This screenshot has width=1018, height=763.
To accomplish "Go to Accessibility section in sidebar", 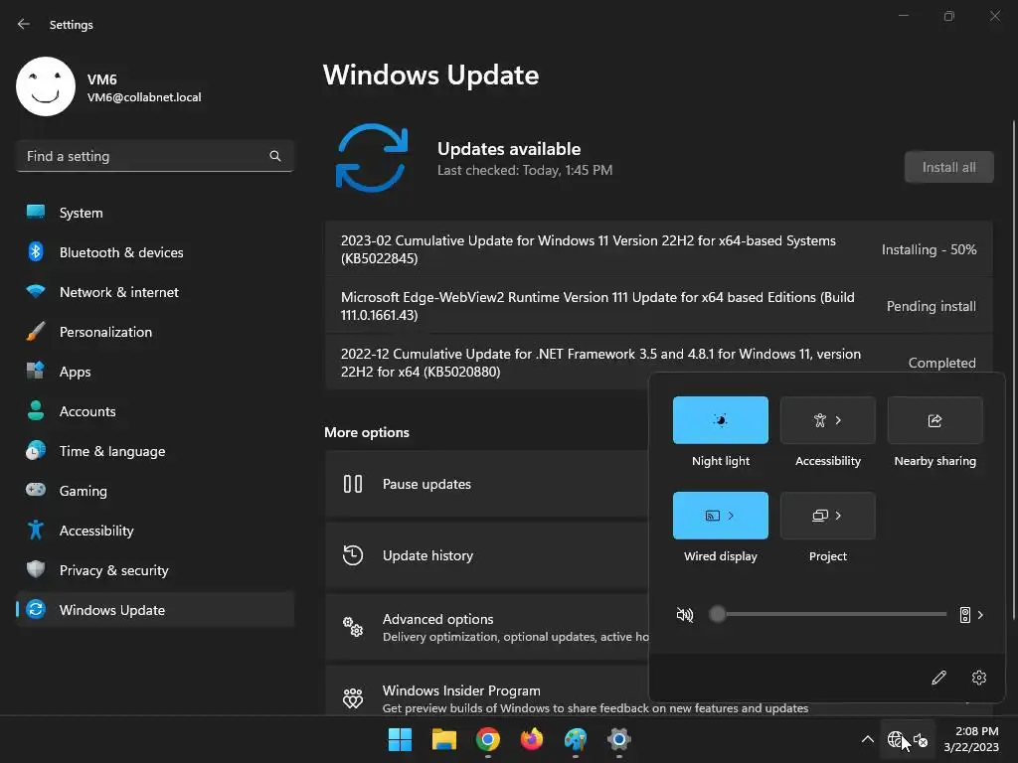I will (154, 531).
